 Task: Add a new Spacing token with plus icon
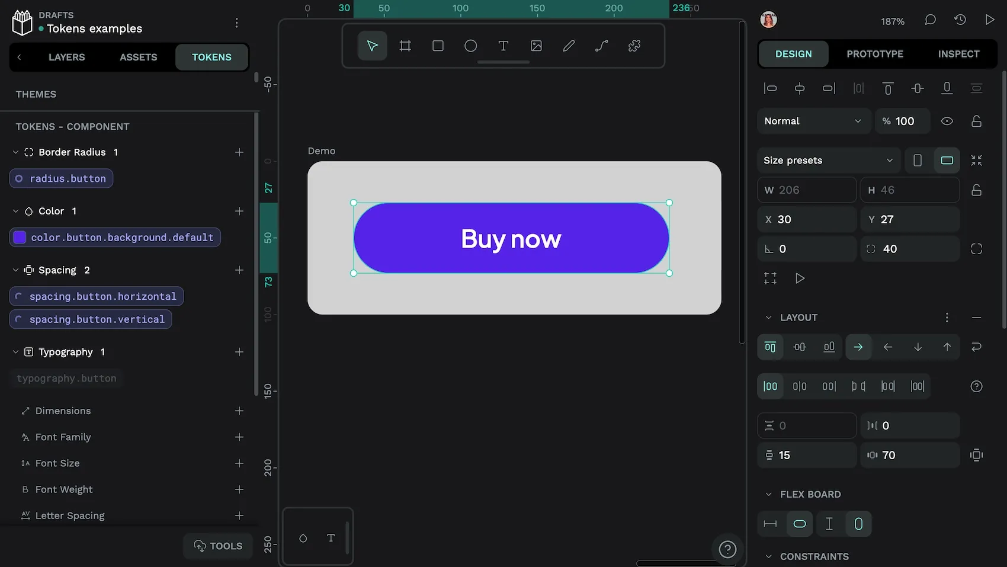pos(239,270)
